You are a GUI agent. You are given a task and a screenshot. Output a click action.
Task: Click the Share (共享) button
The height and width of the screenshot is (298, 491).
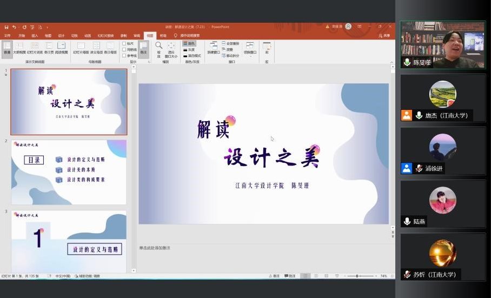point(384,36)
